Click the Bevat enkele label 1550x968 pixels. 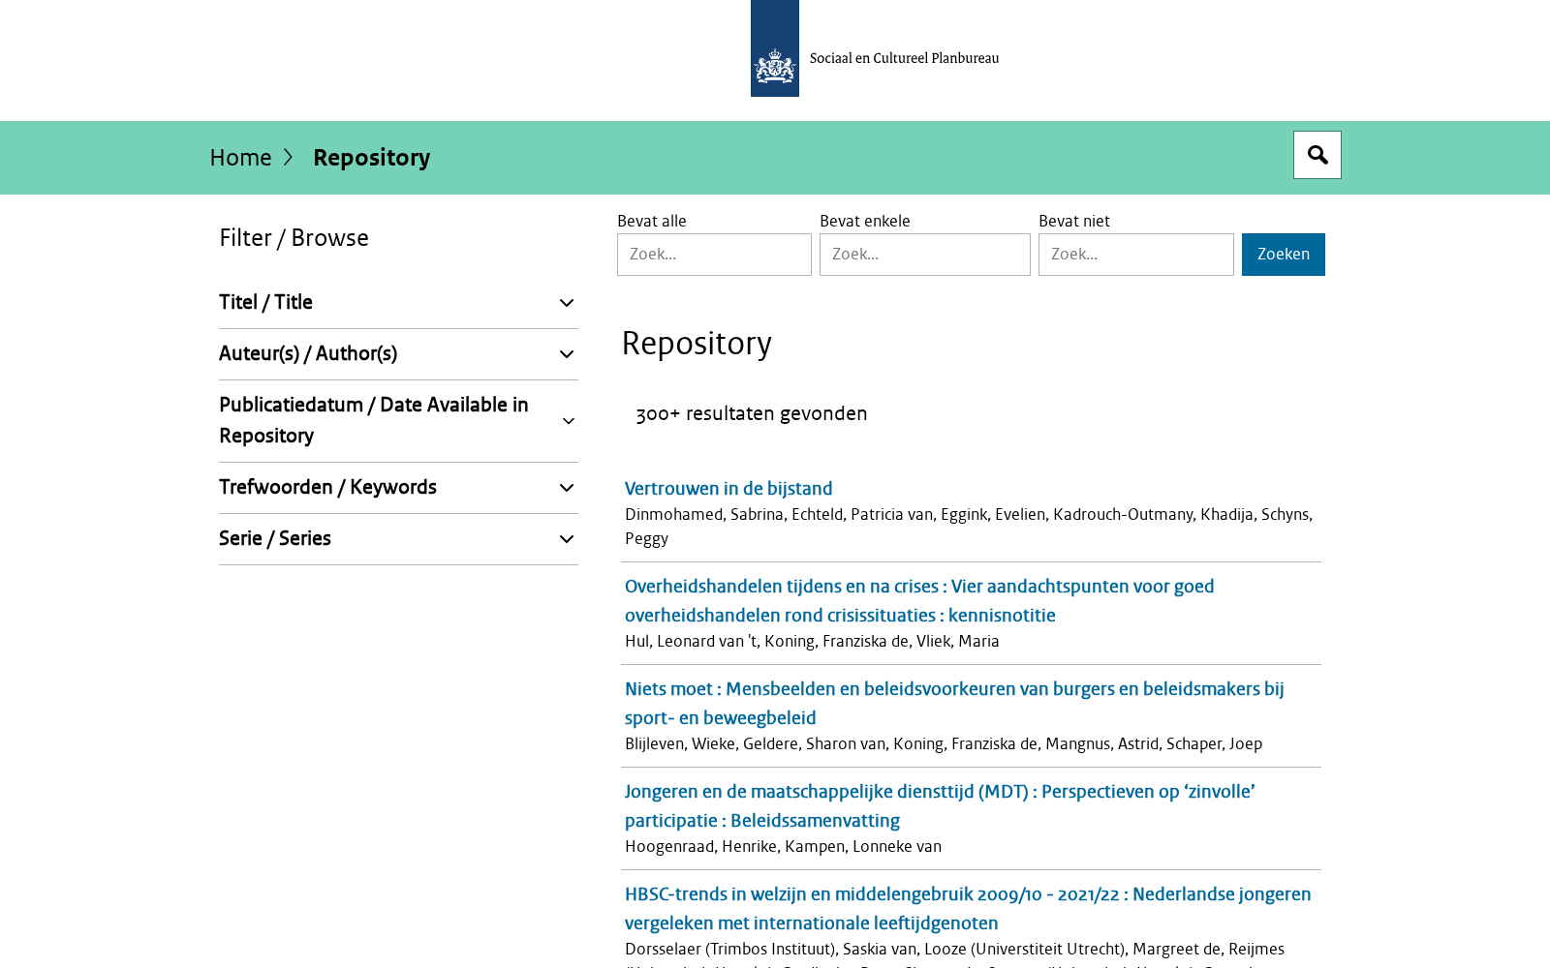tap(865, 221)
